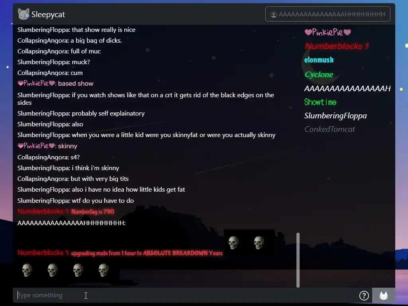Click the Sleepycat cat logo icon
This screenshot has width=408, height=306.
click(24, 14)
